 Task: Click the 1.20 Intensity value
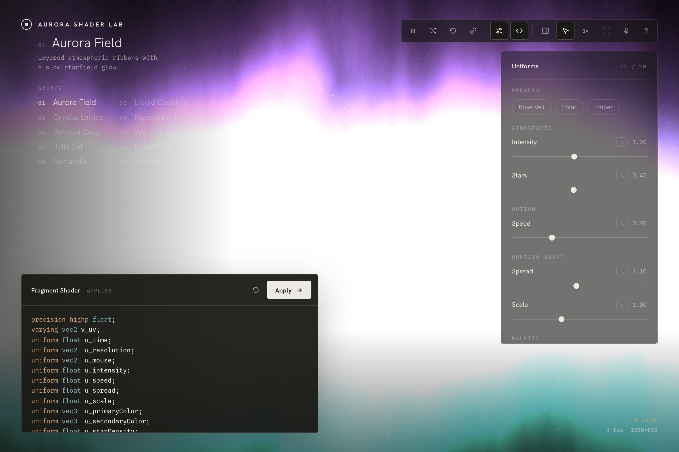(x=639, y=142)
